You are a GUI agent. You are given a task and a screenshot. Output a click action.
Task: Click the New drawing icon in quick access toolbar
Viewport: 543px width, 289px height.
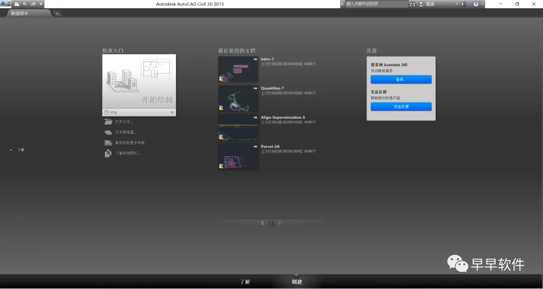click(x=17, y=4)
